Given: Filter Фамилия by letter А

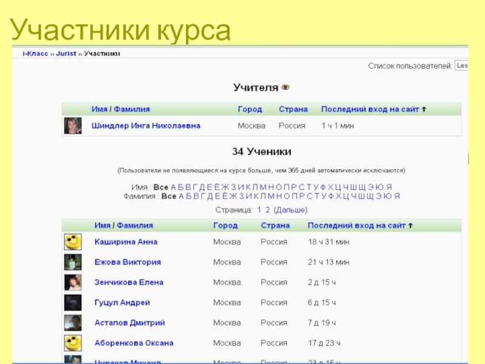Looking at the screenshot, I should [x=181, y=196].
